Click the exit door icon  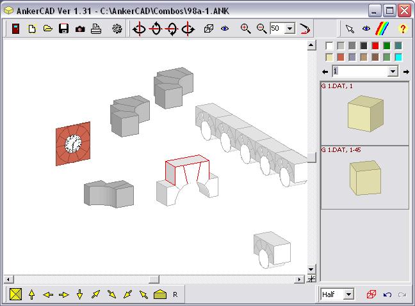pos(16,29)
